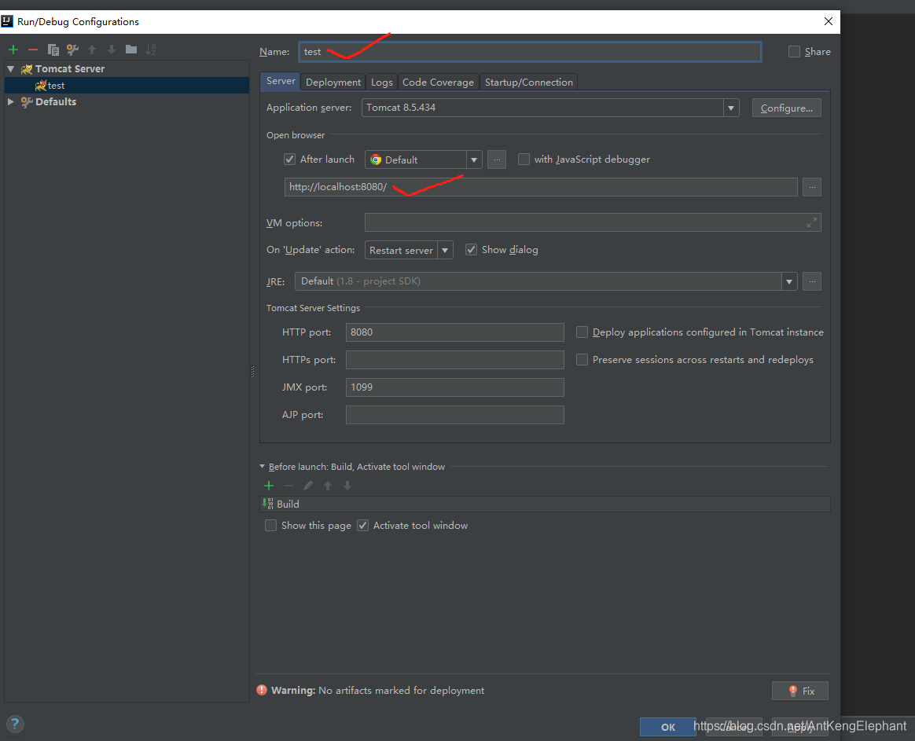Open the browser Default dropdown

click(x=474, y=160)
